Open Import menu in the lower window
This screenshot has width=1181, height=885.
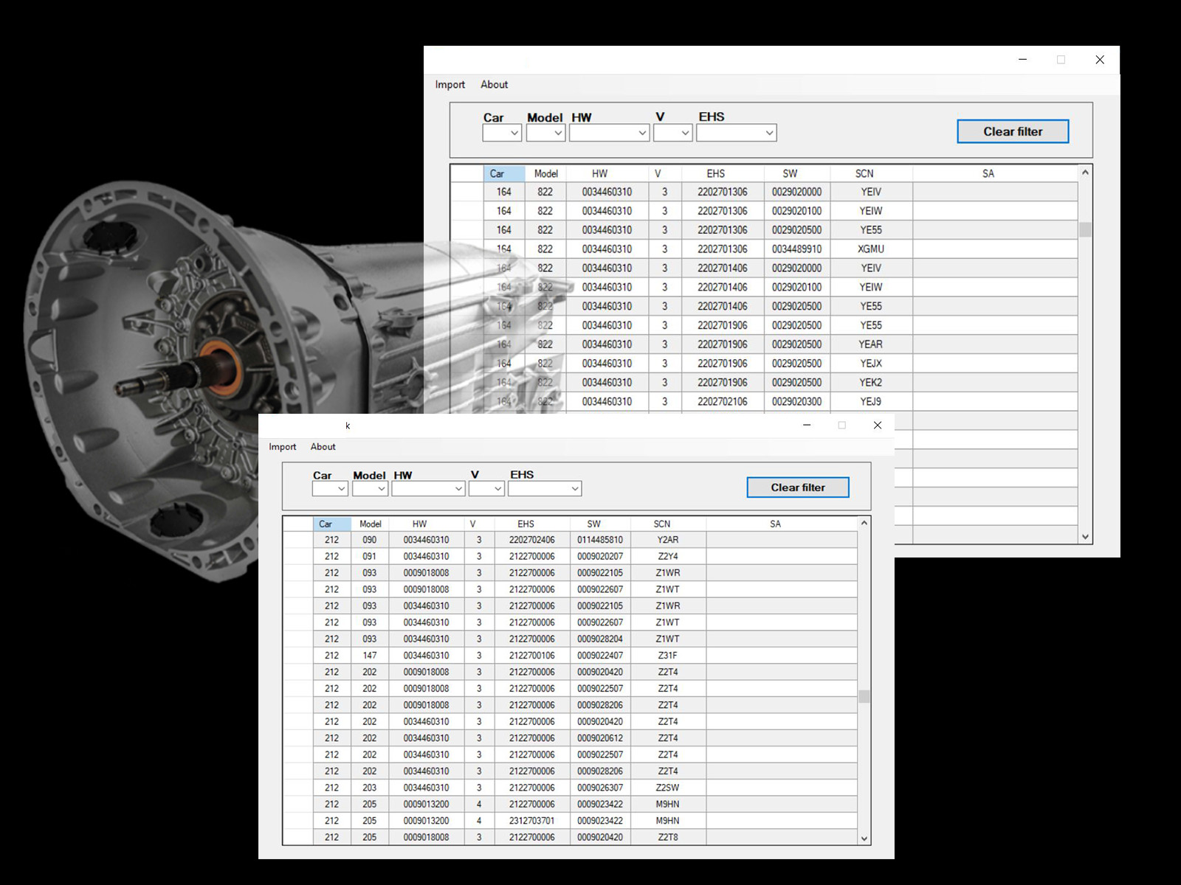pos(282,447)
